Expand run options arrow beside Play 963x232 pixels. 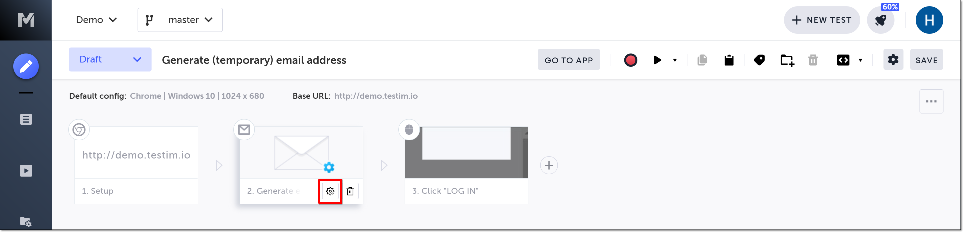(675, 60)
